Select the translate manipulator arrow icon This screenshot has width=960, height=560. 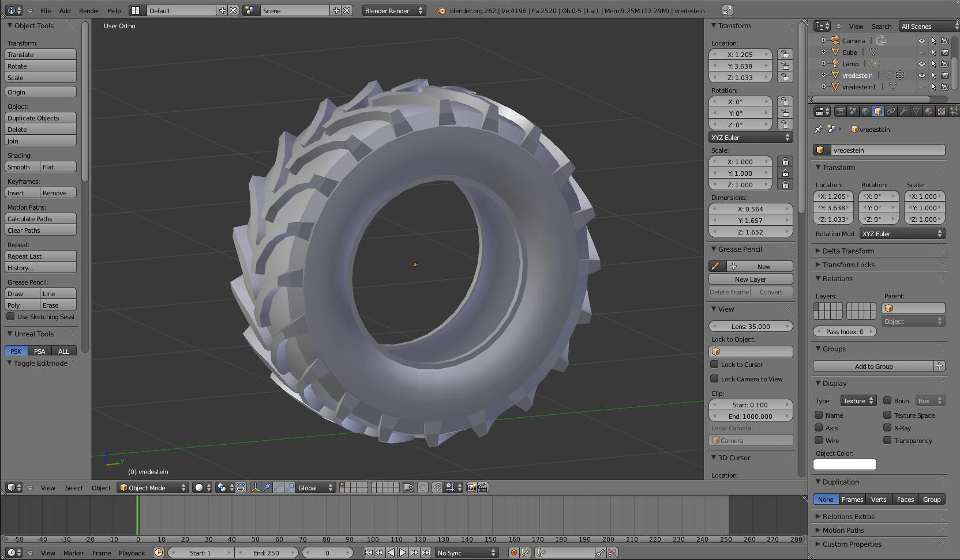tap(267, 487)
